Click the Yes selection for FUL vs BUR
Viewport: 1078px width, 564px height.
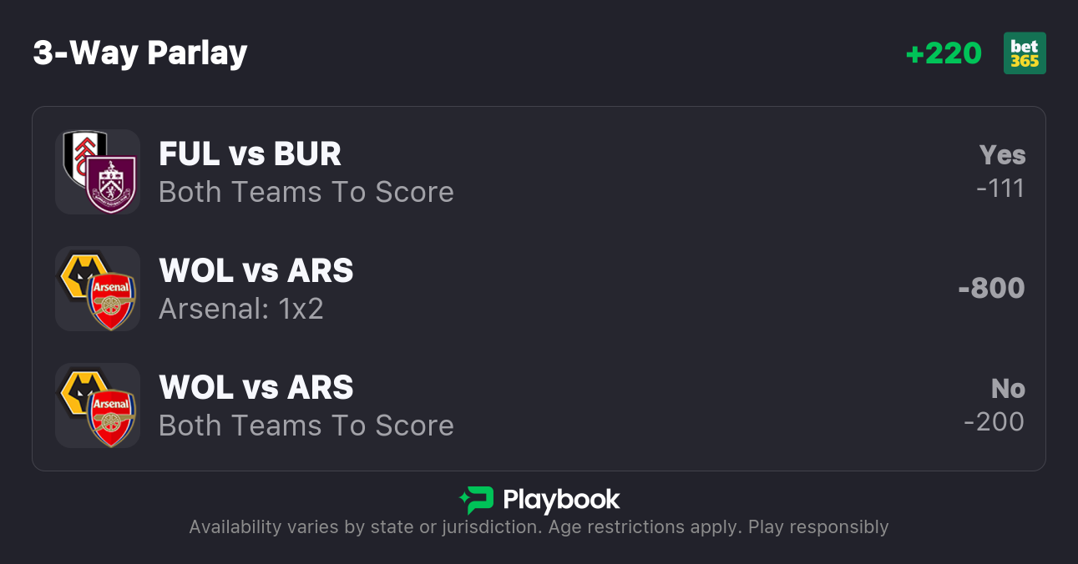[1002, 155]
